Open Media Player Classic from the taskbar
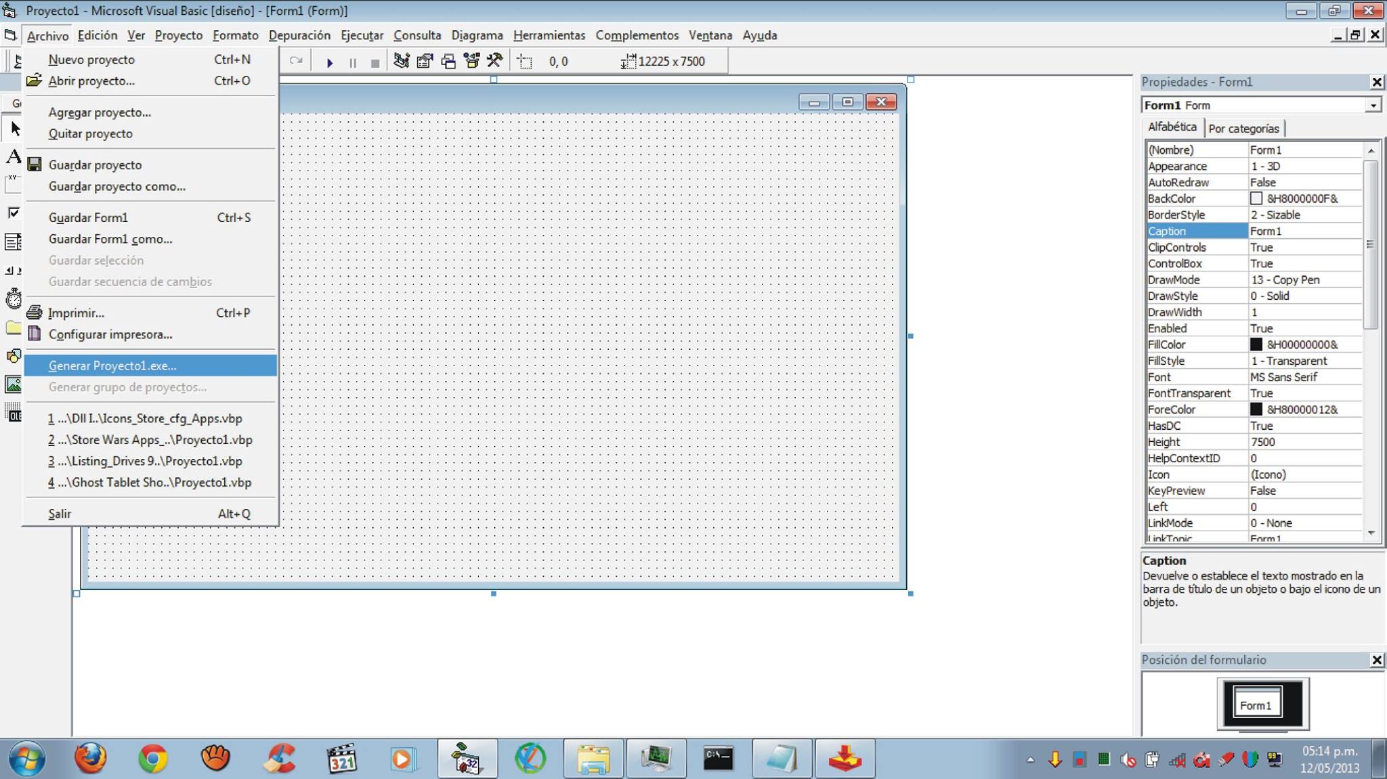The height and width of the screenshot is (779, 1387). 341,758
